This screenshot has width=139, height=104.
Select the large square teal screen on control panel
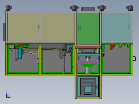coord(88,90)
